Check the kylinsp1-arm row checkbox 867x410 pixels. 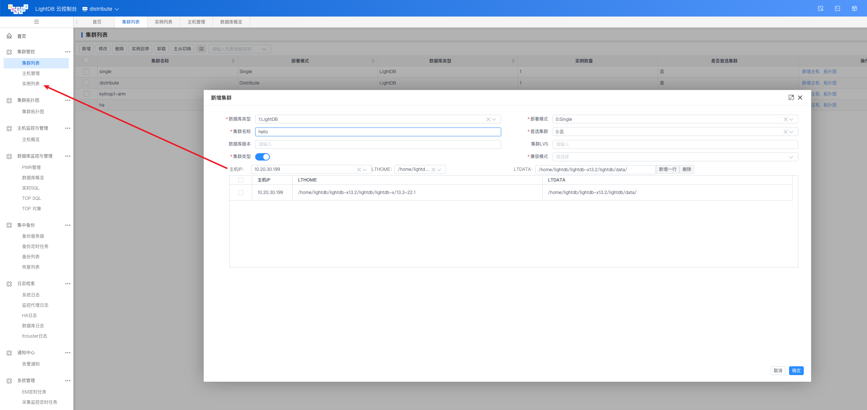(86, 94)
